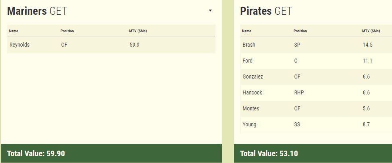Choose the Hancock player name

252,93
